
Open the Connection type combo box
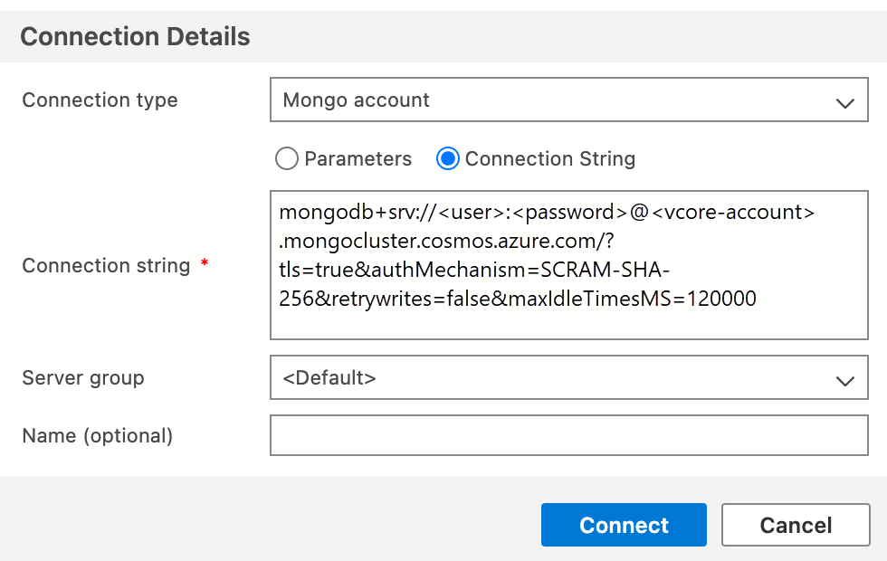coord(568,100)
